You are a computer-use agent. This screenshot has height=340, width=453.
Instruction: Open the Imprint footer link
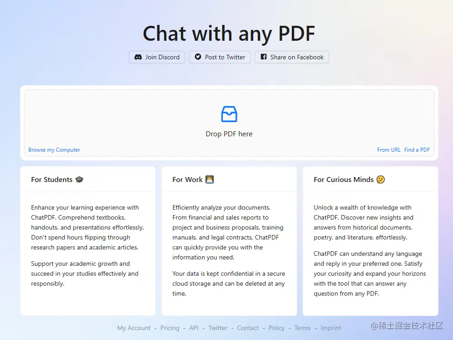(331, 328)
